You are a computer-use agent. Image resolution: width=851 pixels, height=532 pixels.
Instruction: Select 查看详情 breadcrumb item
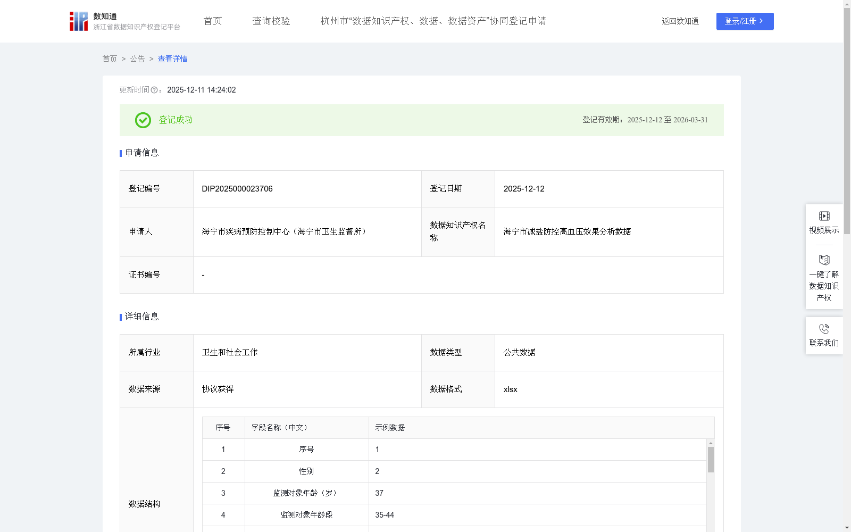[172, 59]
